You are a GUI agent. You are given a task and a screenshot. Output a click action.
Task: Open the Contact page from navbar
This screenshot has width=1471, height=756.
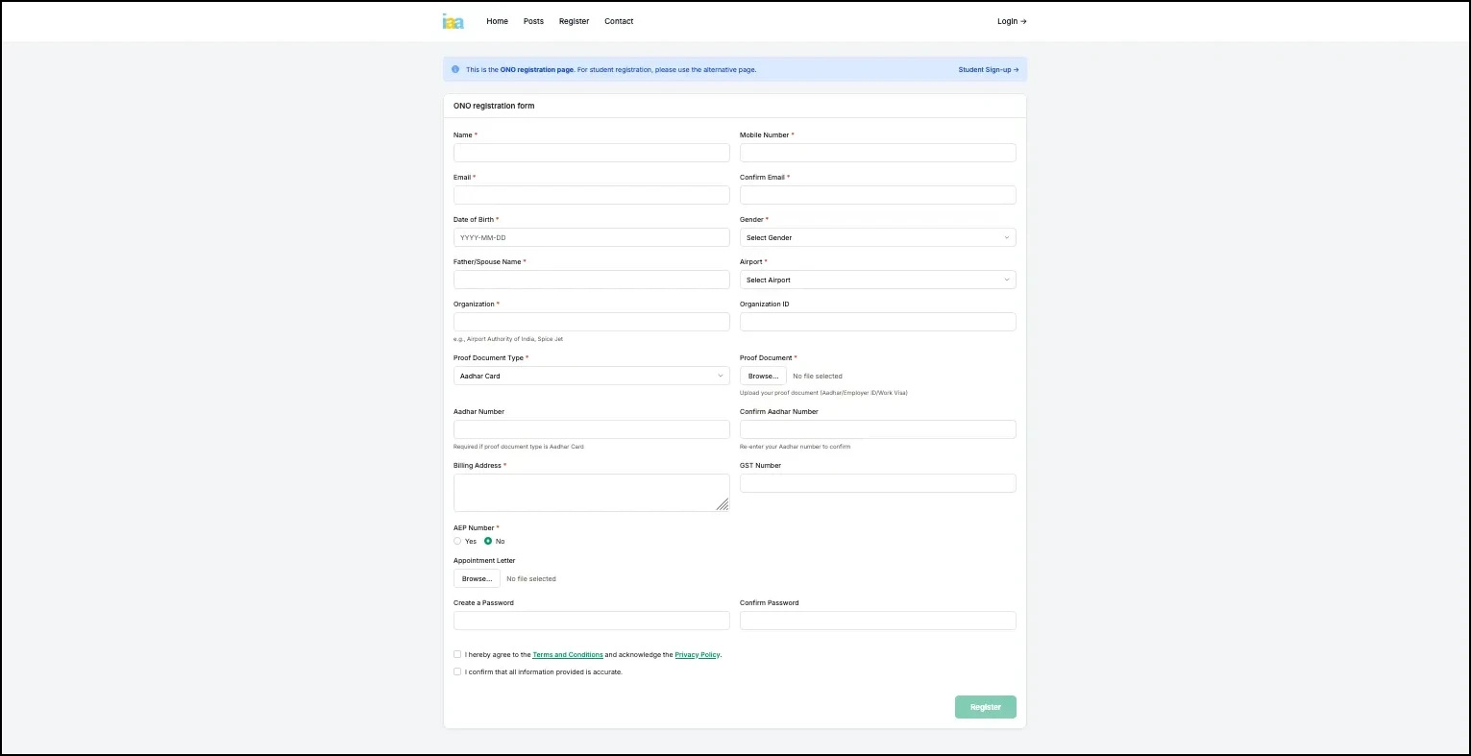coord(619,21)
